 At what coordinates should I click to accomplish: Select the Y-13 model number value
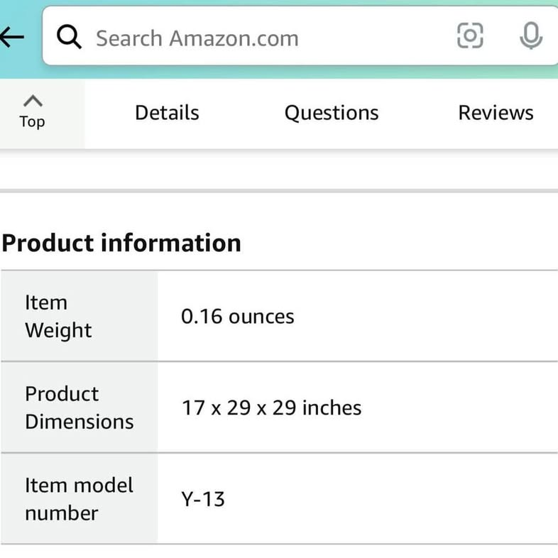[x=203, y=499]
